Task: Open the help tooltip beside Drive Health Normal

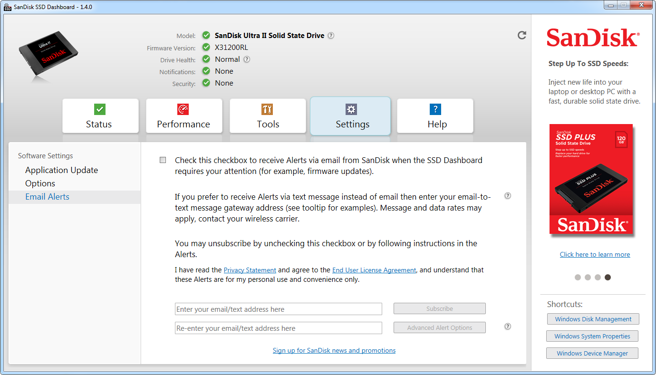Action: (247, 59)
